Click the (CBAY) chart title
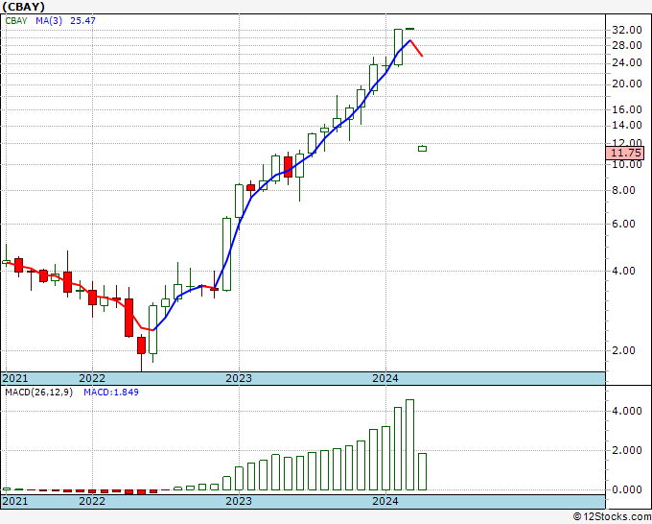The image size is (652, 524). (23, 7)
